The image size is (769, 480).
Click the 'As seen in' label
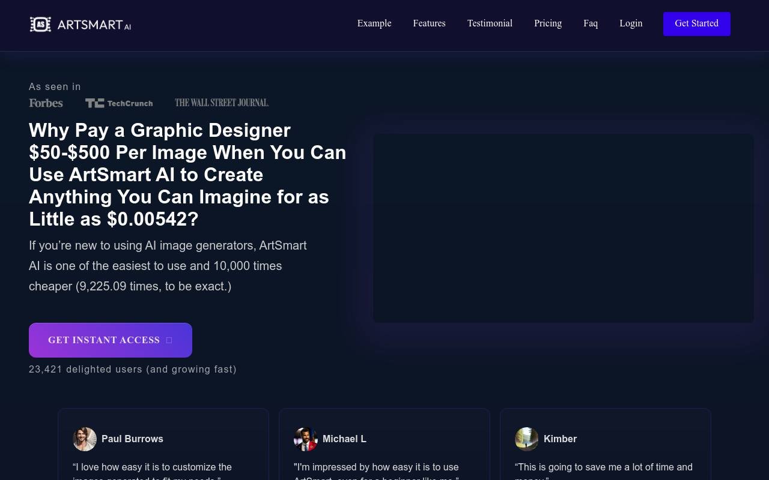click(x=55, y=87)
